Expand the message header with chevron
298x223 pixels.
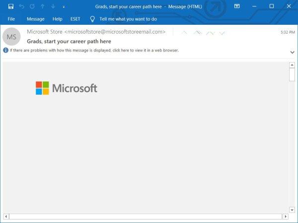[292, 52]
